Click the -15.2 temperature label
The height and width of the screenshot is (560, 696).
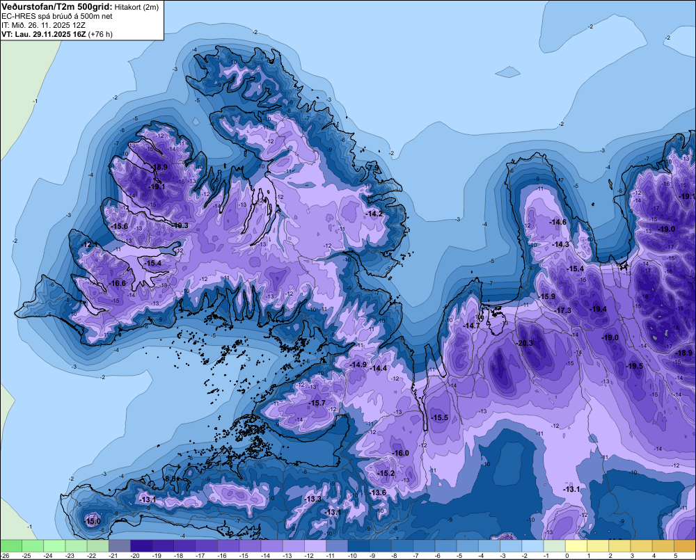click(x=386, y=474)
